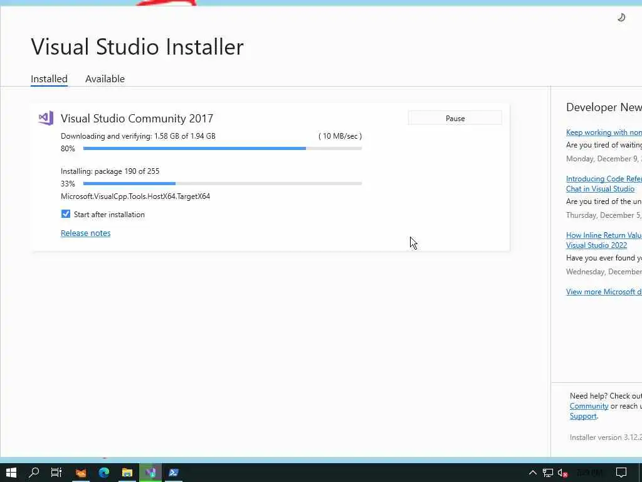Open taskbar Search magnifier icon
Viewport: 642px width, 482px height.
tap(34, 473)
